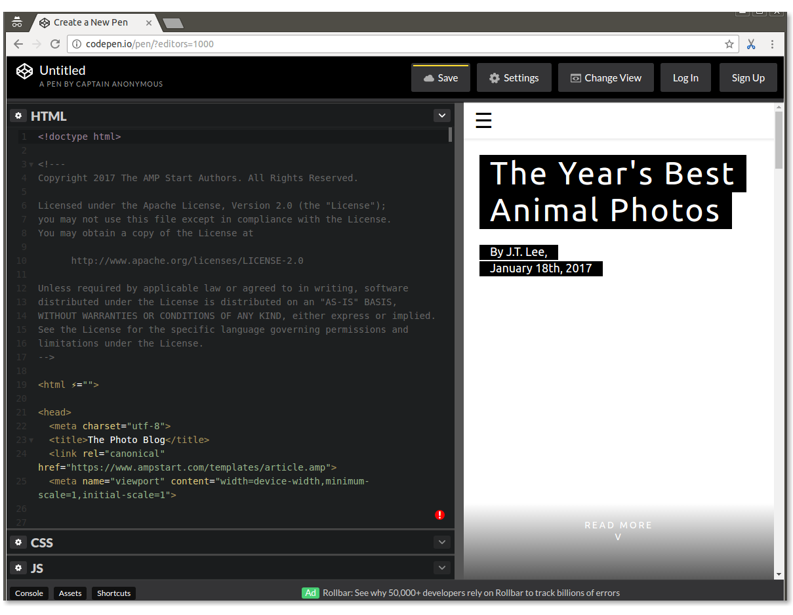Image resolution: width=793 pixels, height=615 pixels.
Task: Click the scissors extension icon
Action: pos(751,44)
